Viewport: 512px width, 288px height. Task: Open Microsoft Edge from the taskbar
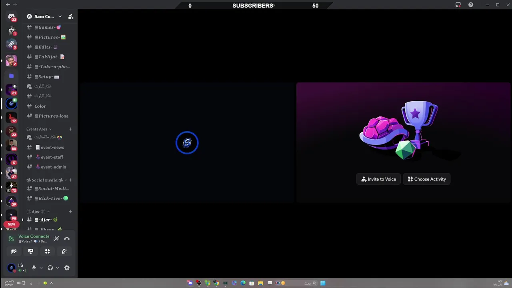click(x=243, y=283)
